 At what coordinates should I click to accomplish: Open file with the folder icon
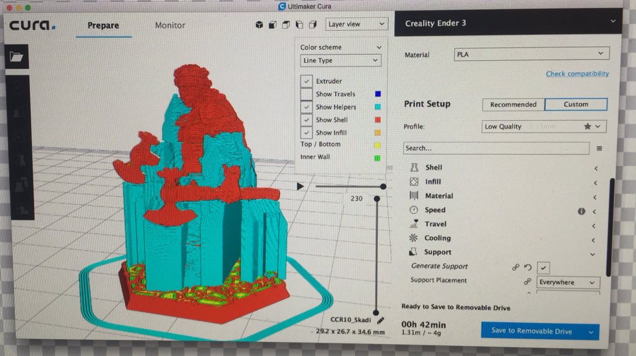pyautogui.click(x=17, y=56)
